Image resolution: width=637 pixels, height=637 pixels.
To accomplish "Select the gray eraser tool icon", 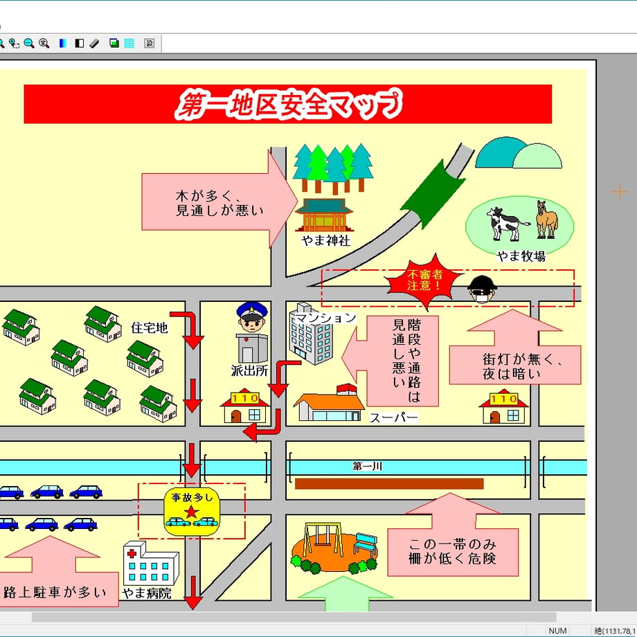I will coord(94,43).
